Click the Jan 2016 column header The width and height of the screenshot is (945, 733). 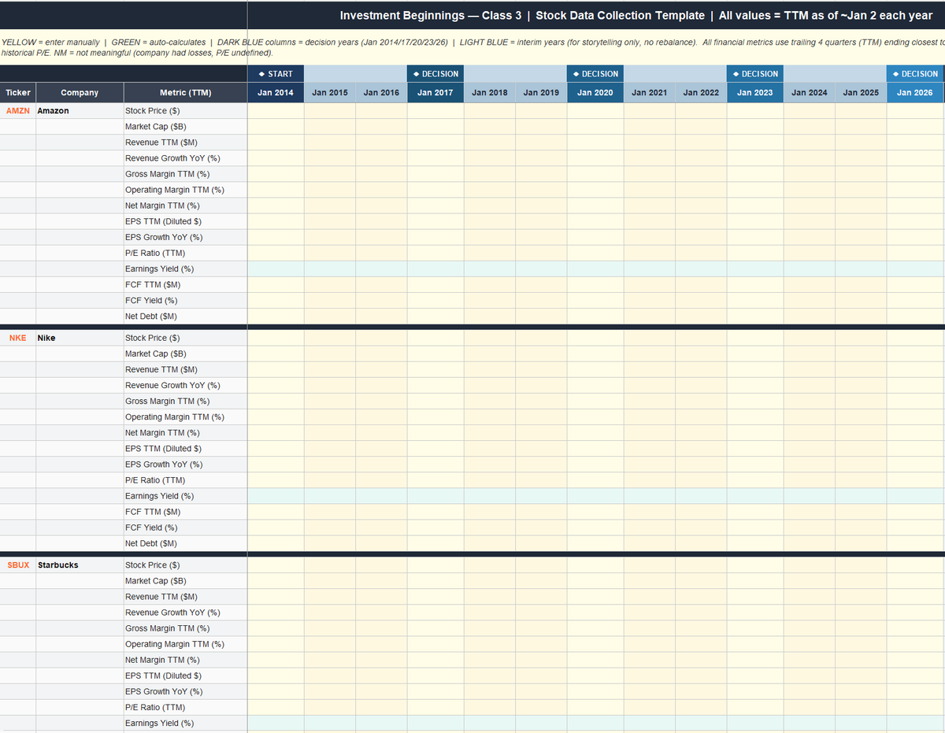point(381,93)
